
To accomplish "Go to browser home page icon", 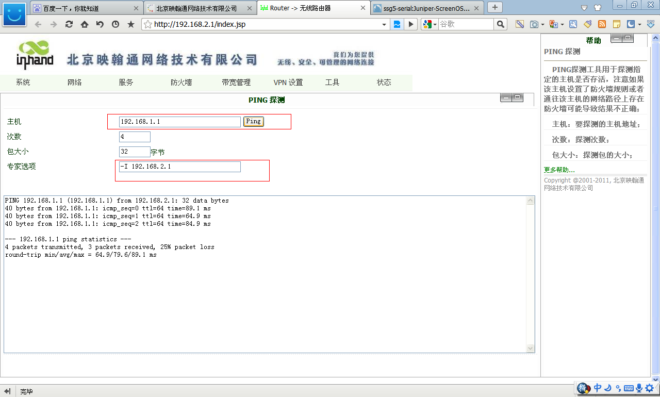I will 84,24.
